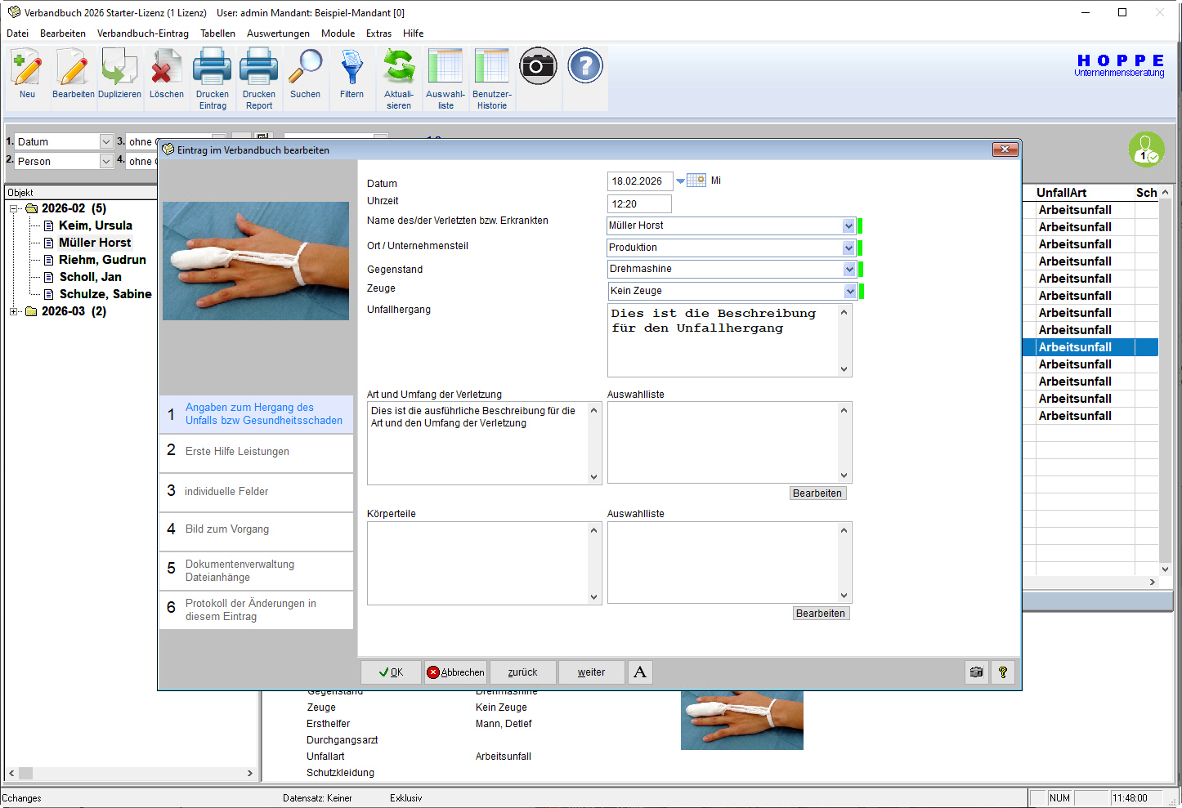Click the font size A button
Image resolution: width=1182 pixels, height=808 pixels.
(x=640, y=672)
